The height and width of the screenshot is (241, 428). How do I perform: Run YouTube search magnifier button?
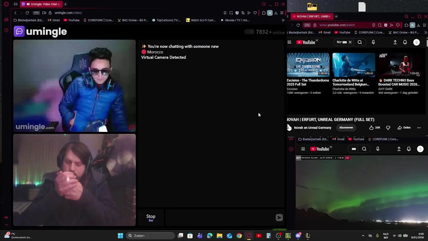pos(360,42)
